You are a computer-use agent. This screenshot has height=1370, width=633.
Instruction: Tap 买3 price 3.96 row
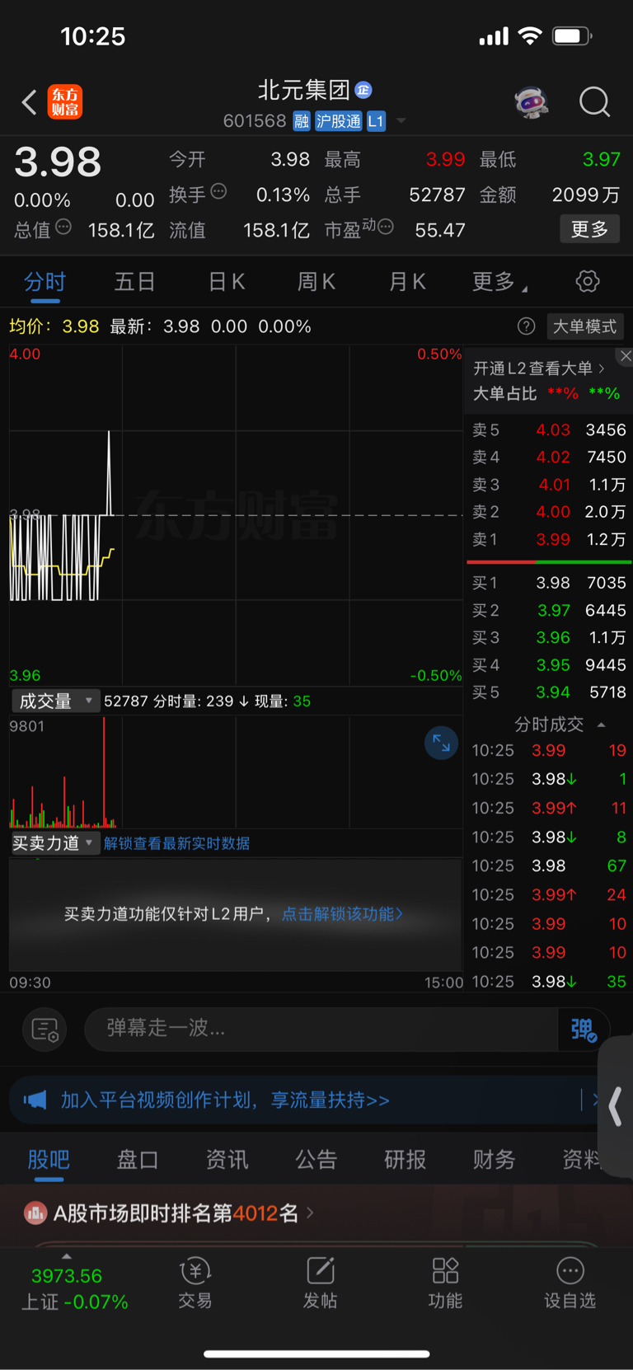click(x=549, y=638)
